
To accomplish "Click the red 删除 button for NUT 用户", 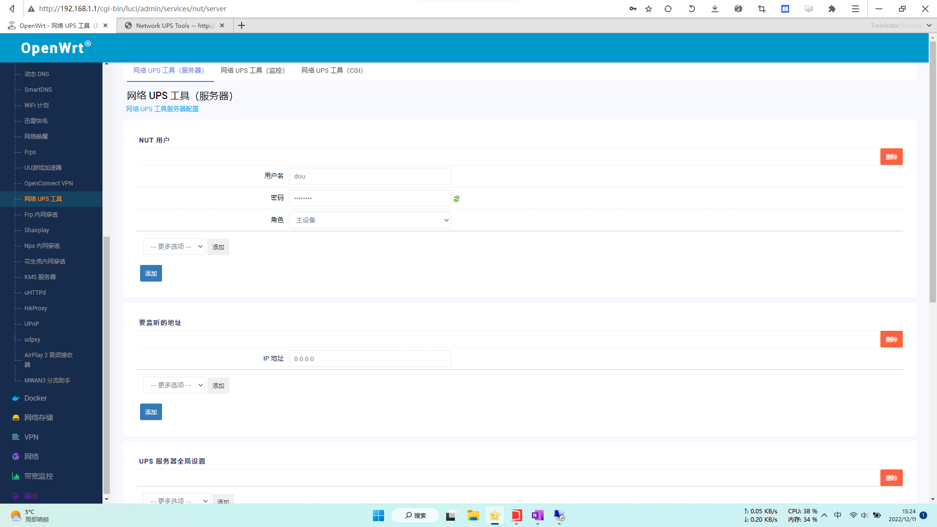I will point(892,157).
